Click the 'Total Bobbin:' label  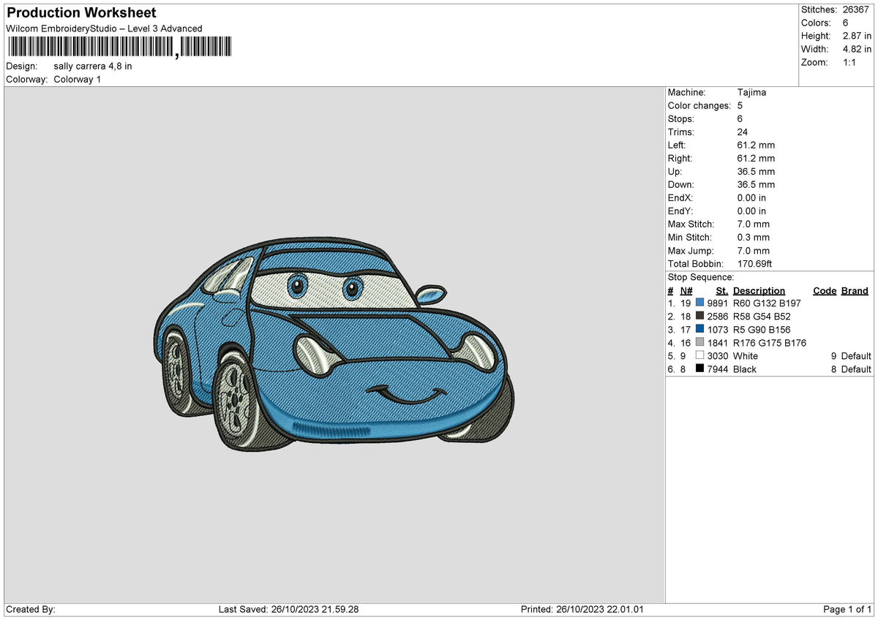[x=696, y=264]
